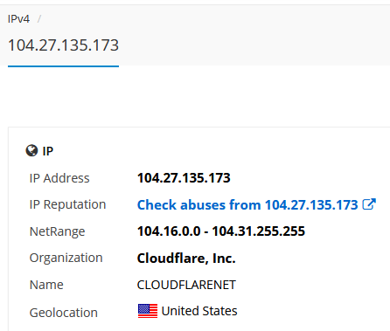Click the IP Address field label
Viewport: 390px width, 331px height.
click(x=59, y=178)
